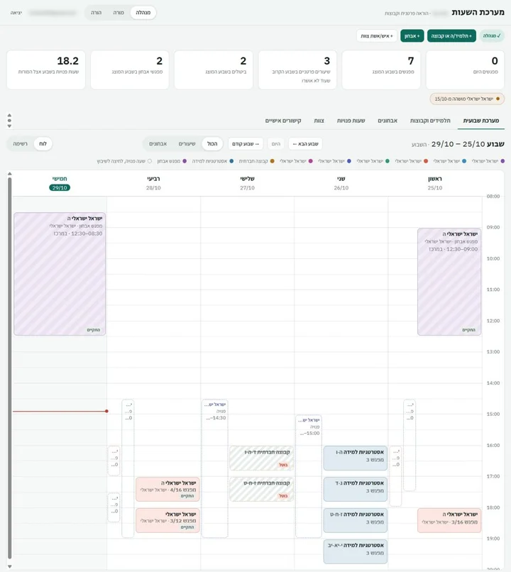511x572 pixels.
Task: Click the + אבחון button
Action: coord(412,35)
